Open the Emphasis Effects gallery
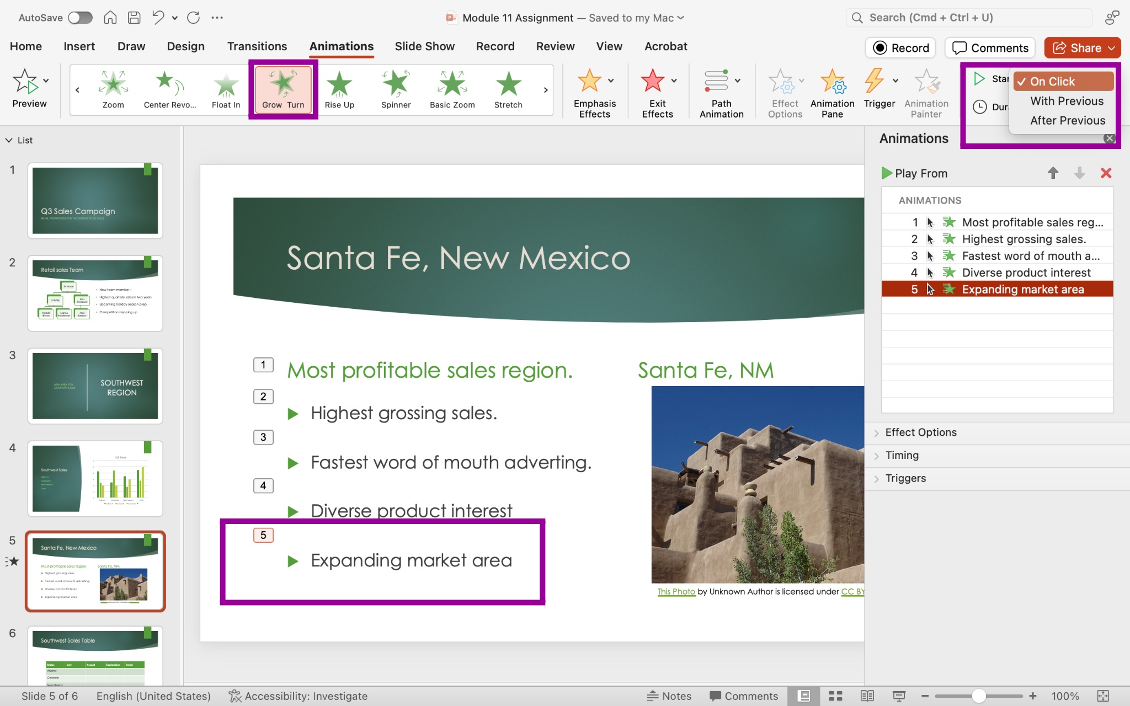The width and height of the screenshot is (1130, 706). [594, 93]
